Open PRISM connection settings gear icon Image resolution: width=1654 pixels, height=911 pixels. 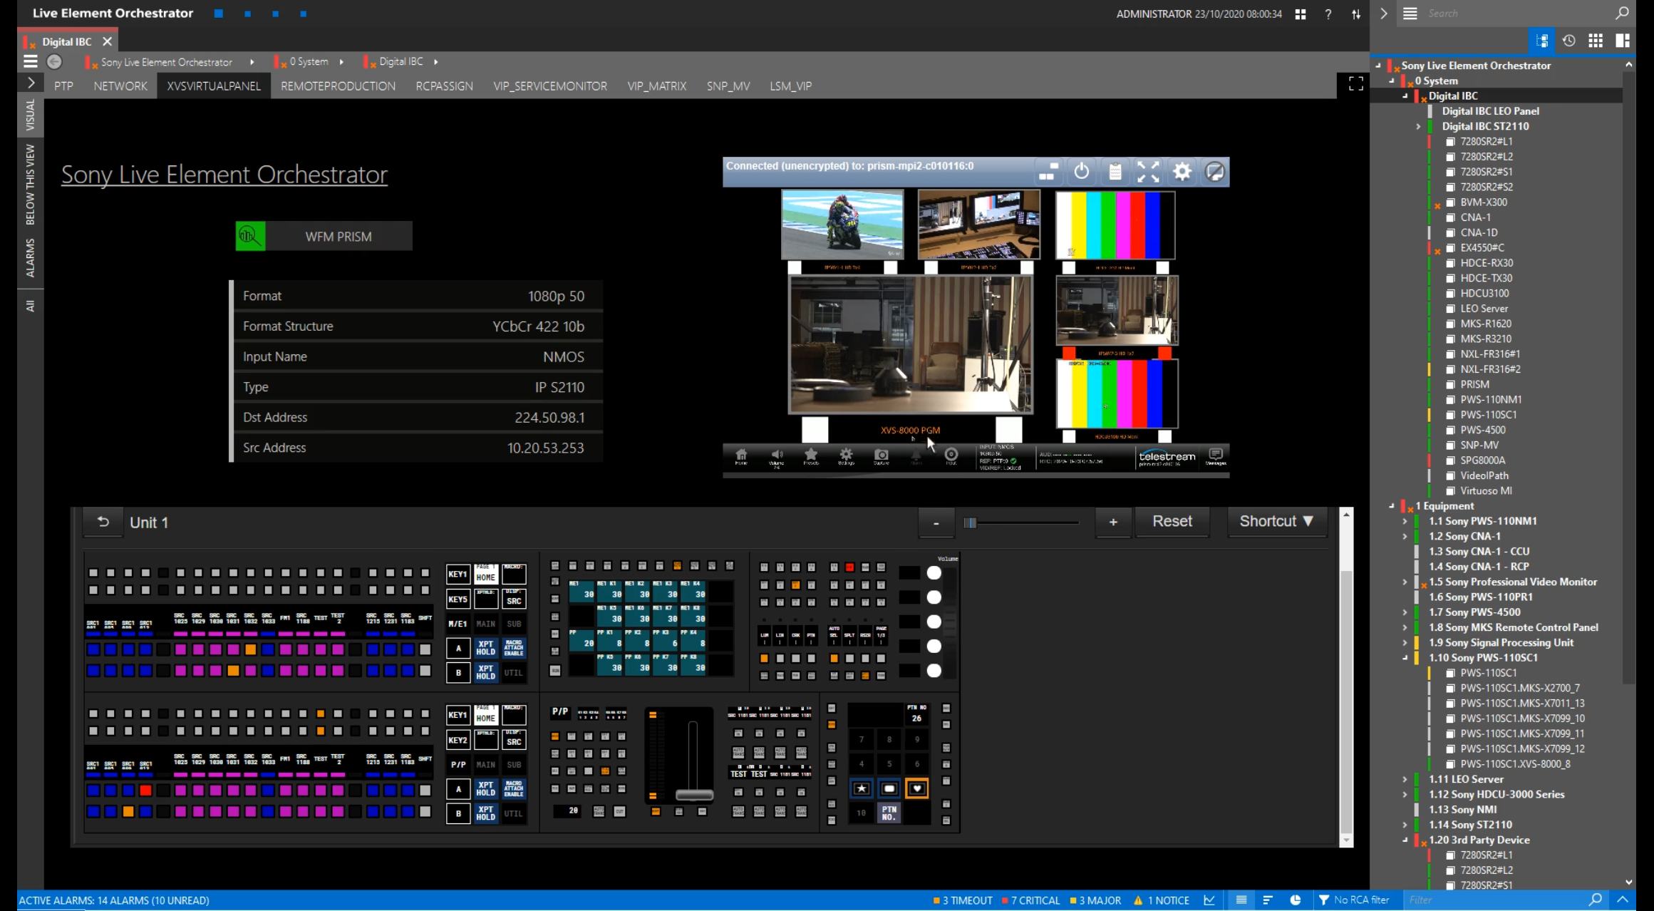click(1182, 172)
